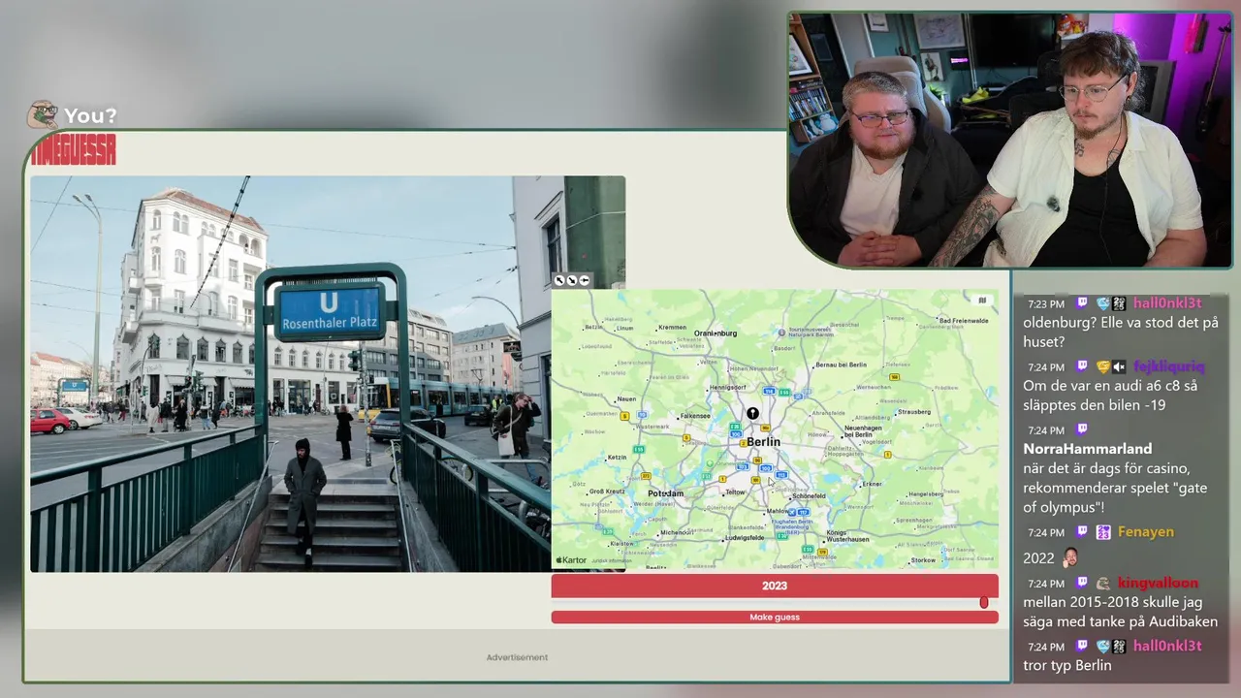Click Twitch badge on kingvalloon message
Image resolution: width=1241 pixels, height=698 pixels.
pyautogui.click(x=1083, y=583)
